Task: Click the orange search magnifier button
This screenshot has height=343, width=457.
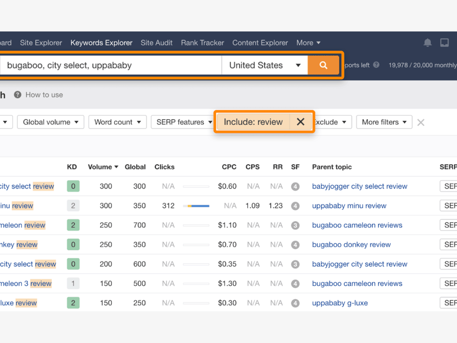Action: (323, 65)
